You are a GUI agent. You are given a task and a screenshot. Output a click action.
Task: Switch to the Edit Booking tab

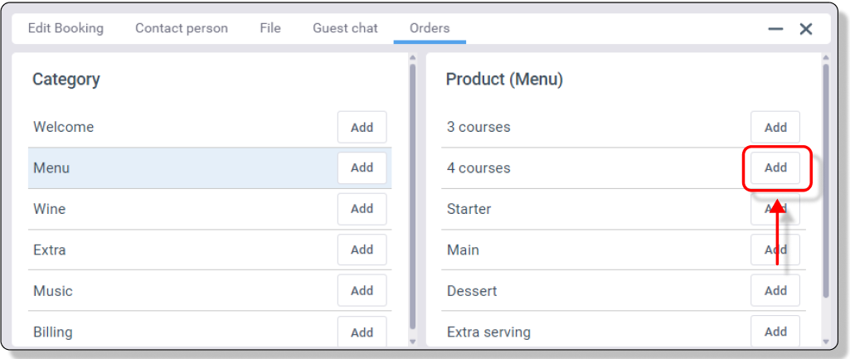pos(66,28)
